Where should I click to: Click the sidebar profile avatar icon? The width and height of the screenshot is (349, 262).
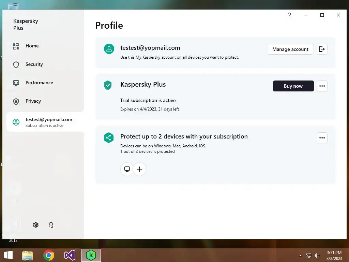[16, 122]
